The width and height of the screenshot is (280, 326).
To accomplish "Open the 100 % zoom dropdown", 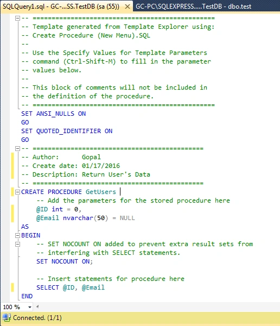I will click(x=30, y=307).
